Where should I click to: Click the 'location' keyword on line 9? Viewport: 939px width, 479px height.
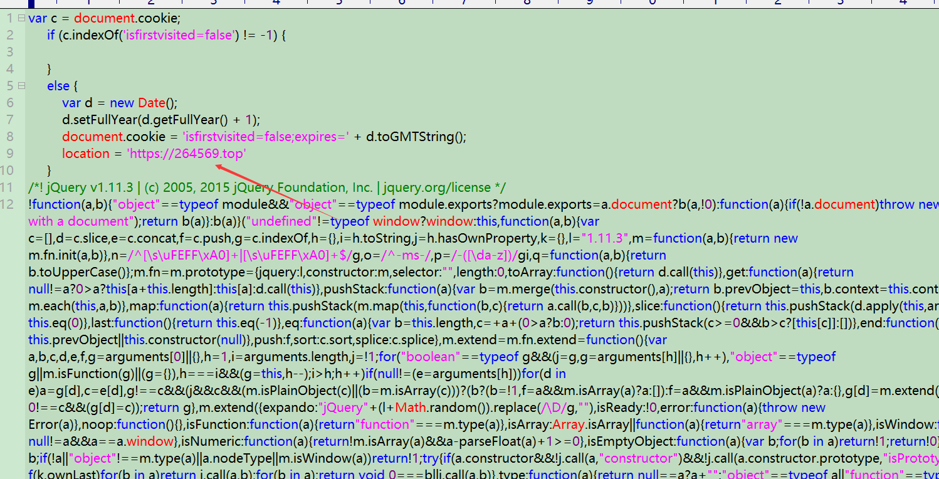point(85,154)
